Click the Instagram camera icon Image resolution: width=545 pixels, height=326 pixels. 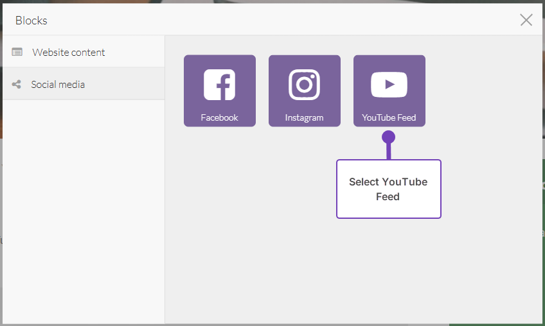coord(304,85)
